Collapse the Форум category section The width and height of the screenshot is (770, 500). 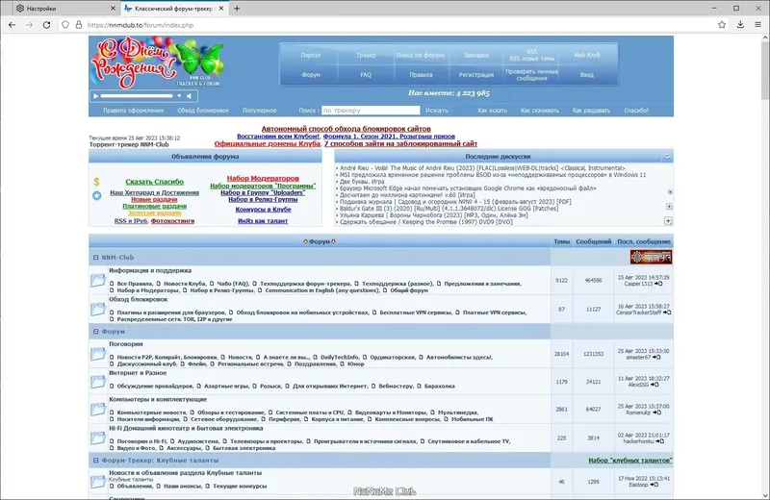click(95, 331)
